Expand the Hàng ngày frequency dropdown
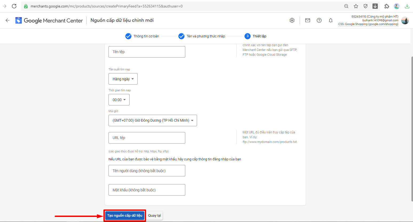The width and height of the screenshot is (413, 222). (x=123, y=79)
